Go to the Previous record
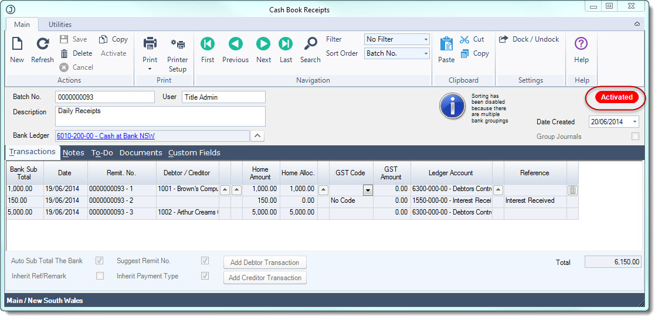 click(235, 43)
